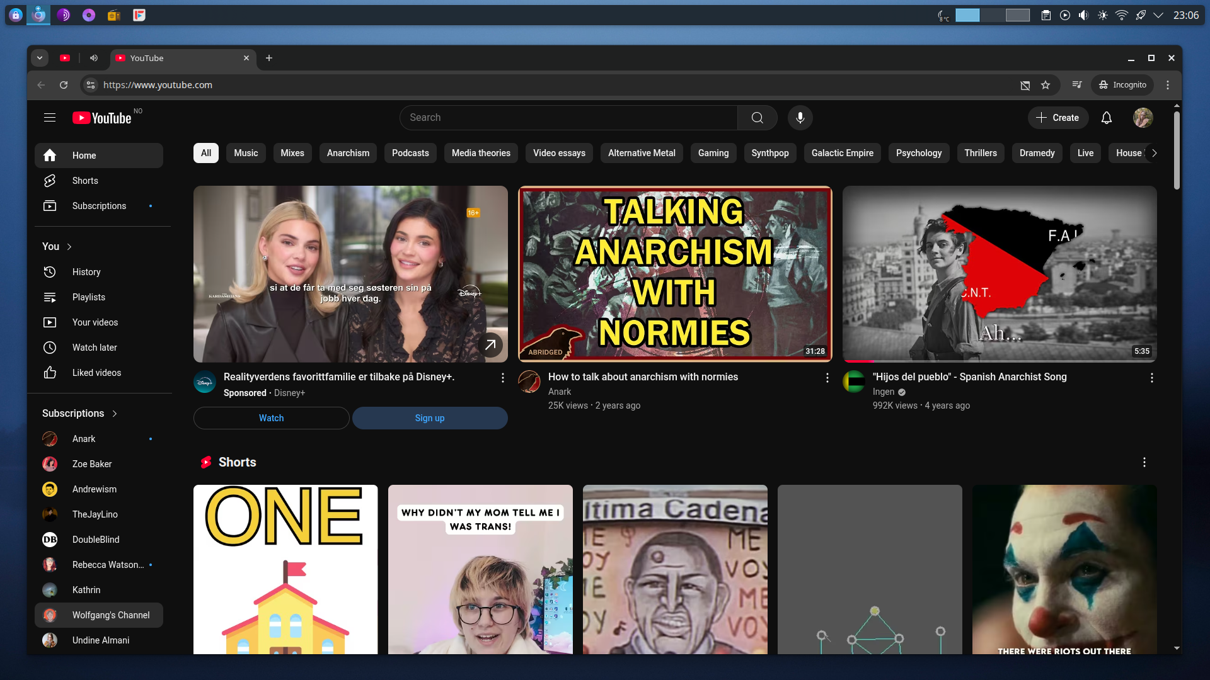This screenshot has width=1210, height=680.
Task: Open browser media controls icon
Action: (1077, 85)
